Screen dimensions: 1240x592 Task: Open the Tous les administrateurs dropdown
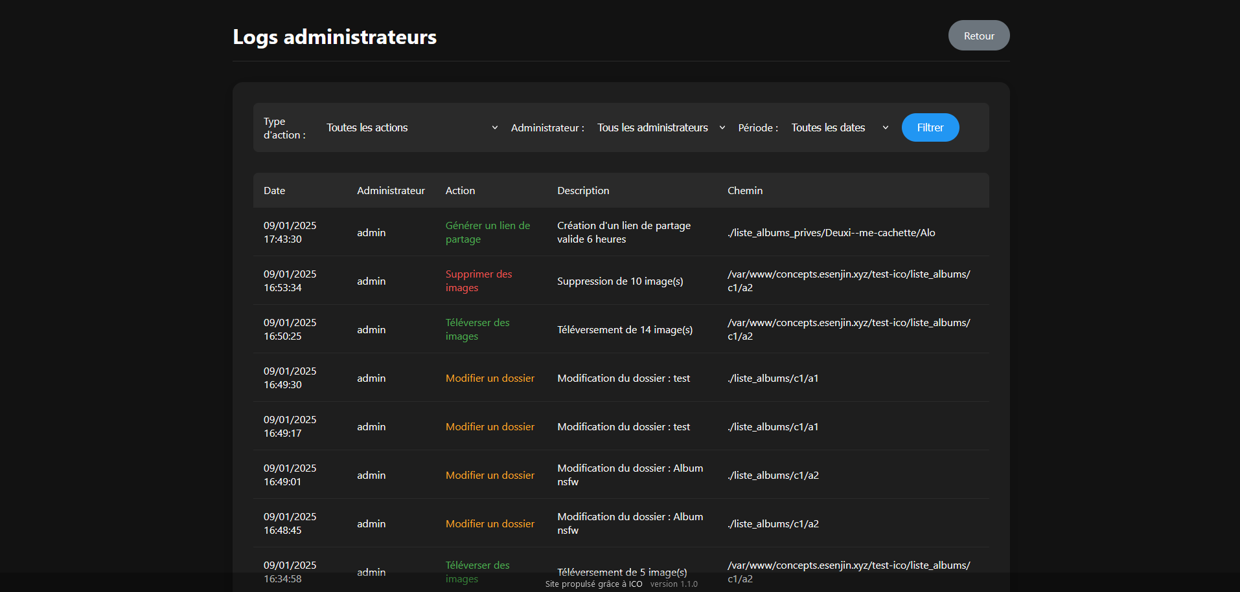point(661,127)
